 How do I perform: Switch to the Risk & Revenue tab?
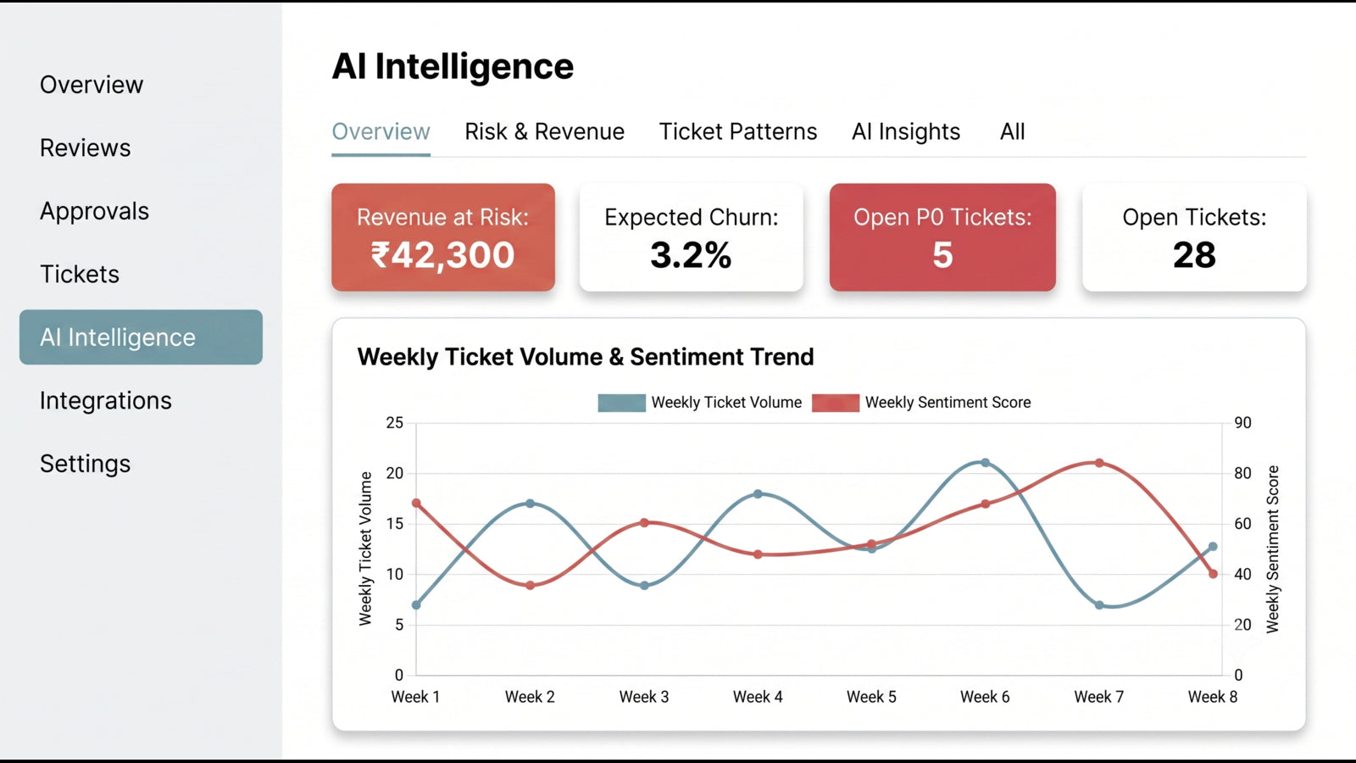pos(544,132)
